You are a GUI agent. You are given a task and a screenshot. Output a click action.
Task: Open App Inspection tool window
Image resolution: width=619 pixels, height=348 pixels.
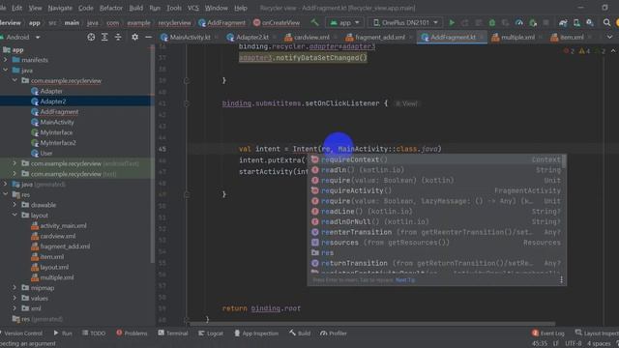pos(256,333)
